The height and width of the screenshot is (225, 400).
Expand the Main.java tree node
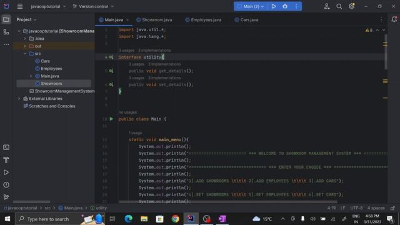(31, 76)
